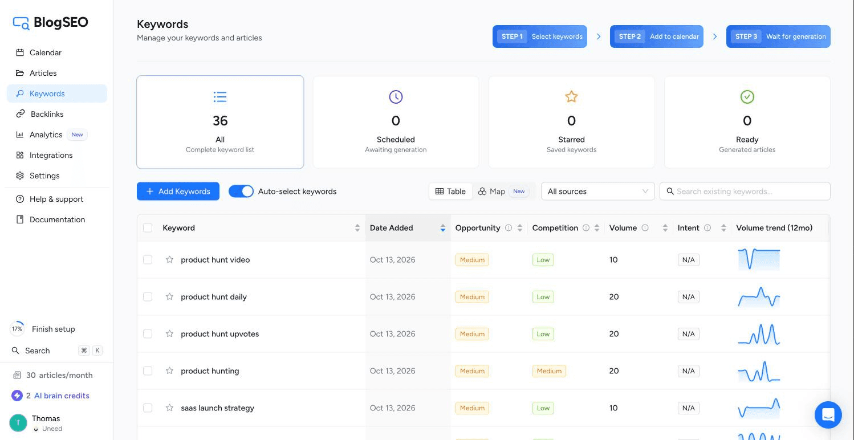Click Step 3 Wait for generation
This screenshot has height=440, width=854.
(778, 36)
